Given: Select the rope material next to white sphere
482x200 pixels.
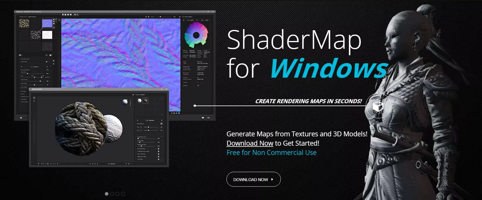Looking at the screenshot, I should 145,101.
